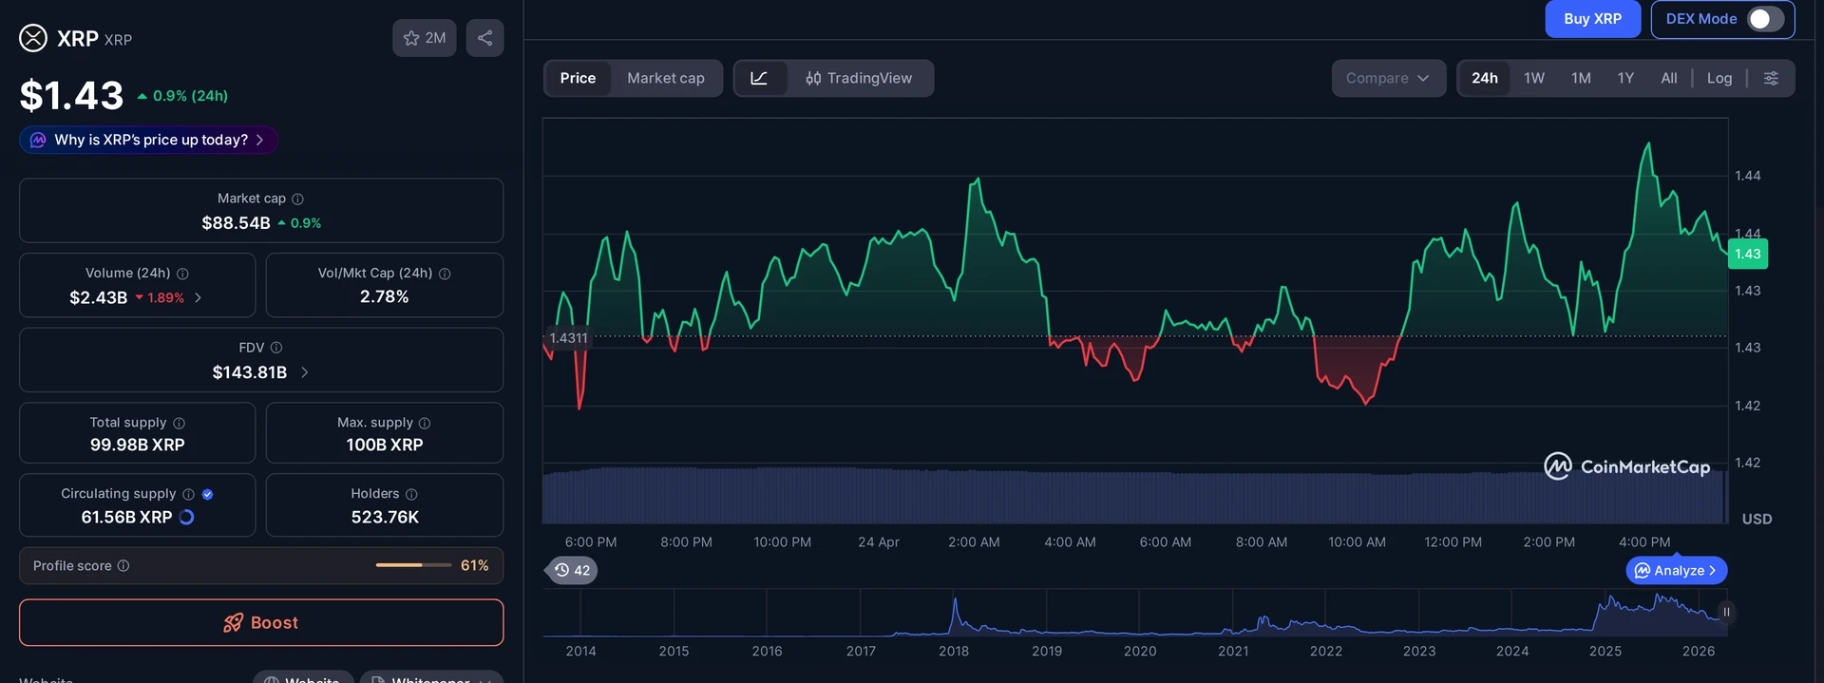Click the Analyze button

coord(1676,570)
